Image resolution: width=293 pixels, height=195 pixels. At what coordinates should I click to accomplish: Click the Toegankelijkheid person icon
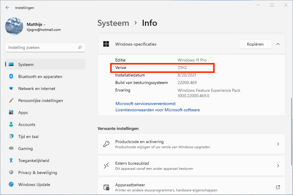[x=11, y=160]
